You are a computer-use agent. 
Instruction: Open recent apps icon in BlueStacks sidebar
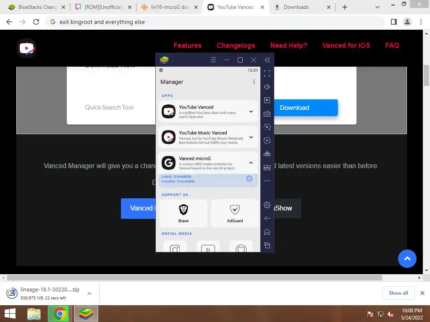pos(267,245)
